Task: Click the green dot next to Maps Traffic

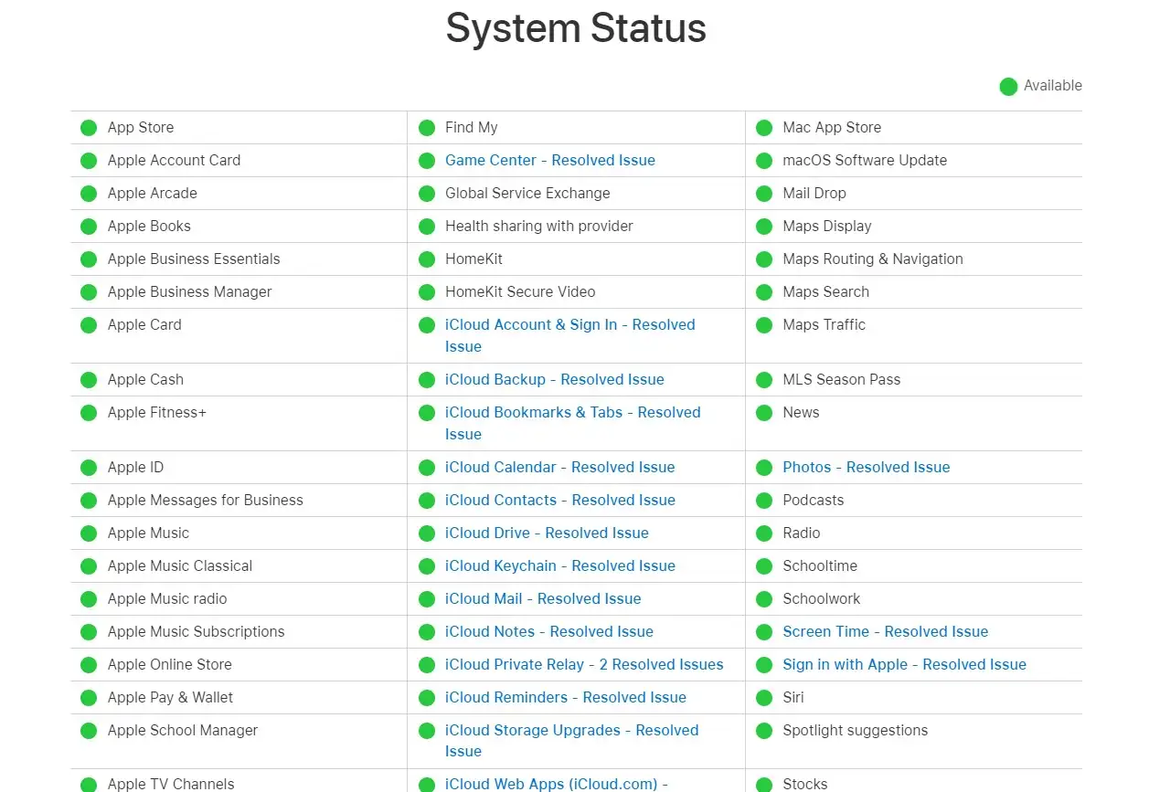Action: [764, 325]
